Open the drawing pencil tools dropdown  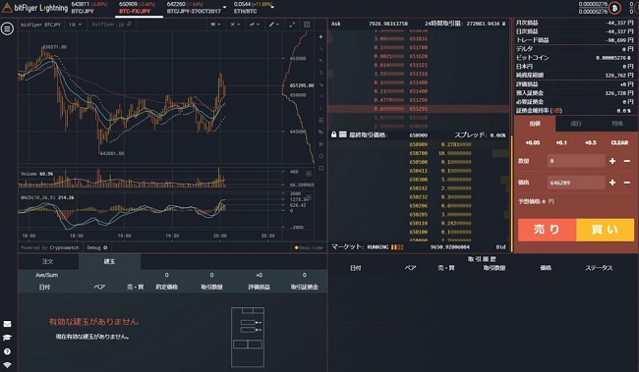tap(274, 25)
